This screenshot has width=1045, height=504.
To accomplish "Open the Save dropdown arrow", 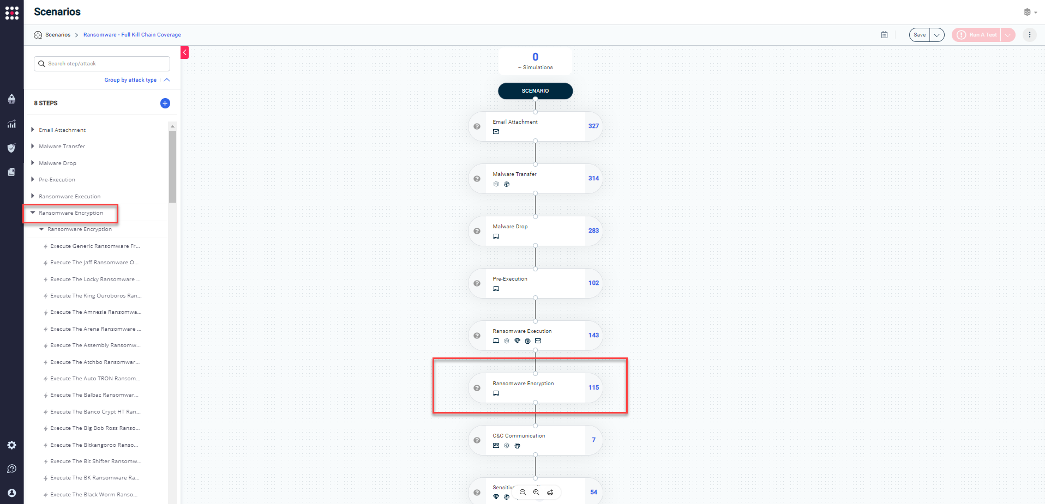I will [x=936, y=35].
